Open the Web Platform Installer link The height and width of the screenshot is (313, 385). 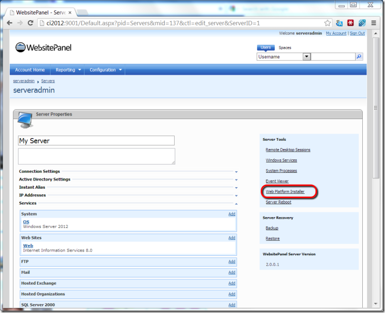[285, 192]
